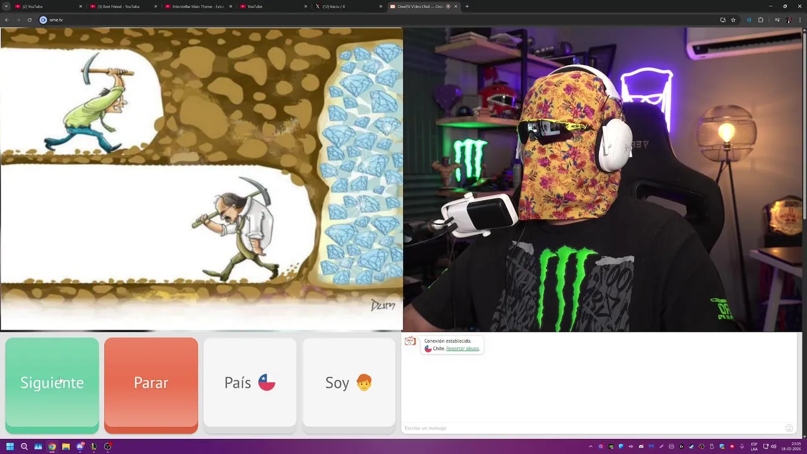Open the clock showing 23:05
Screen dimensions: 807x454
point(791,446)
